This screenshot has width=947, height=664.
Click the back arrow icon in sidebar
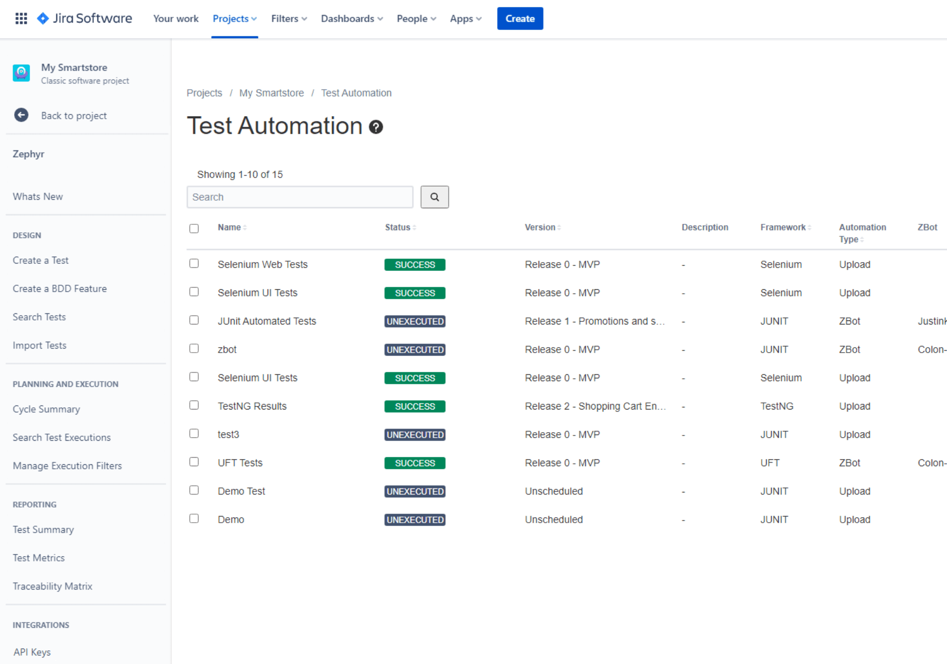[21, 115]
